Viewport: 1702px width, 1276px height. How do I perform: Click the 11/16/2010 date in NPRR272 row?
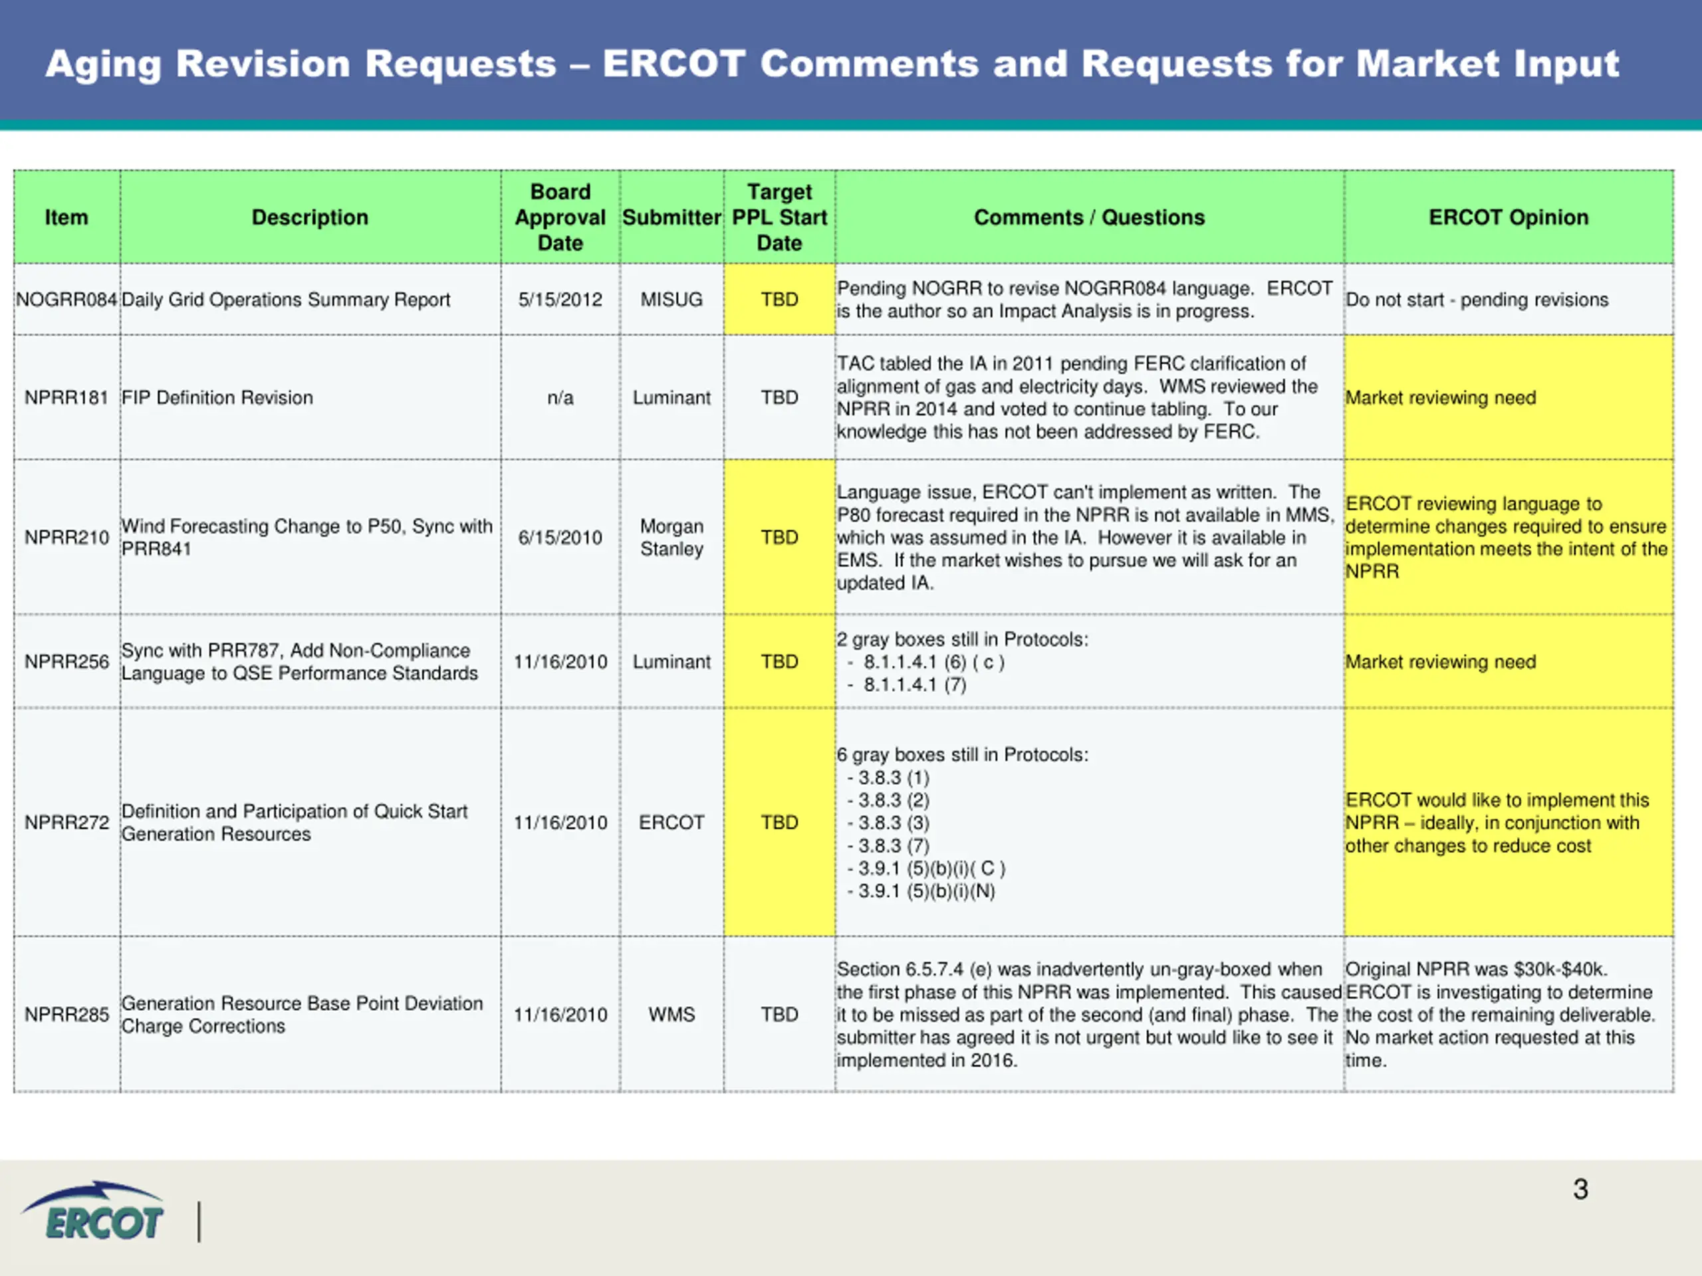[560, 822]
